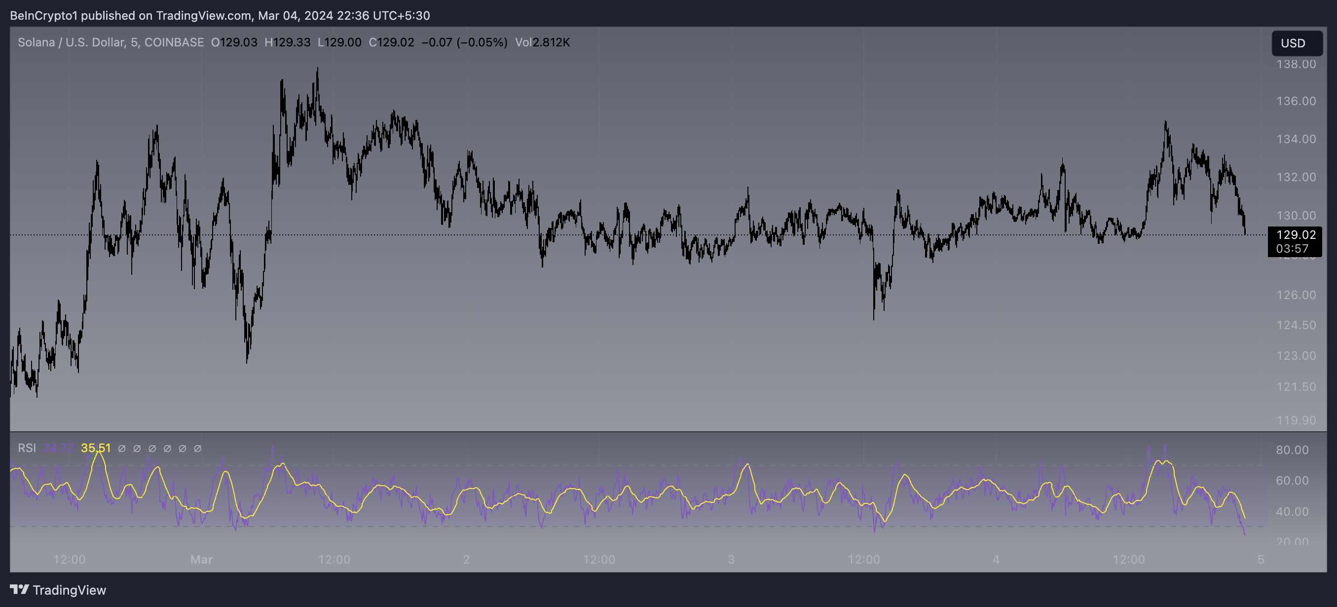Click the date label 2 on time axis
The height and width of the screenshot is (607, 1337).
coord(466,559)
